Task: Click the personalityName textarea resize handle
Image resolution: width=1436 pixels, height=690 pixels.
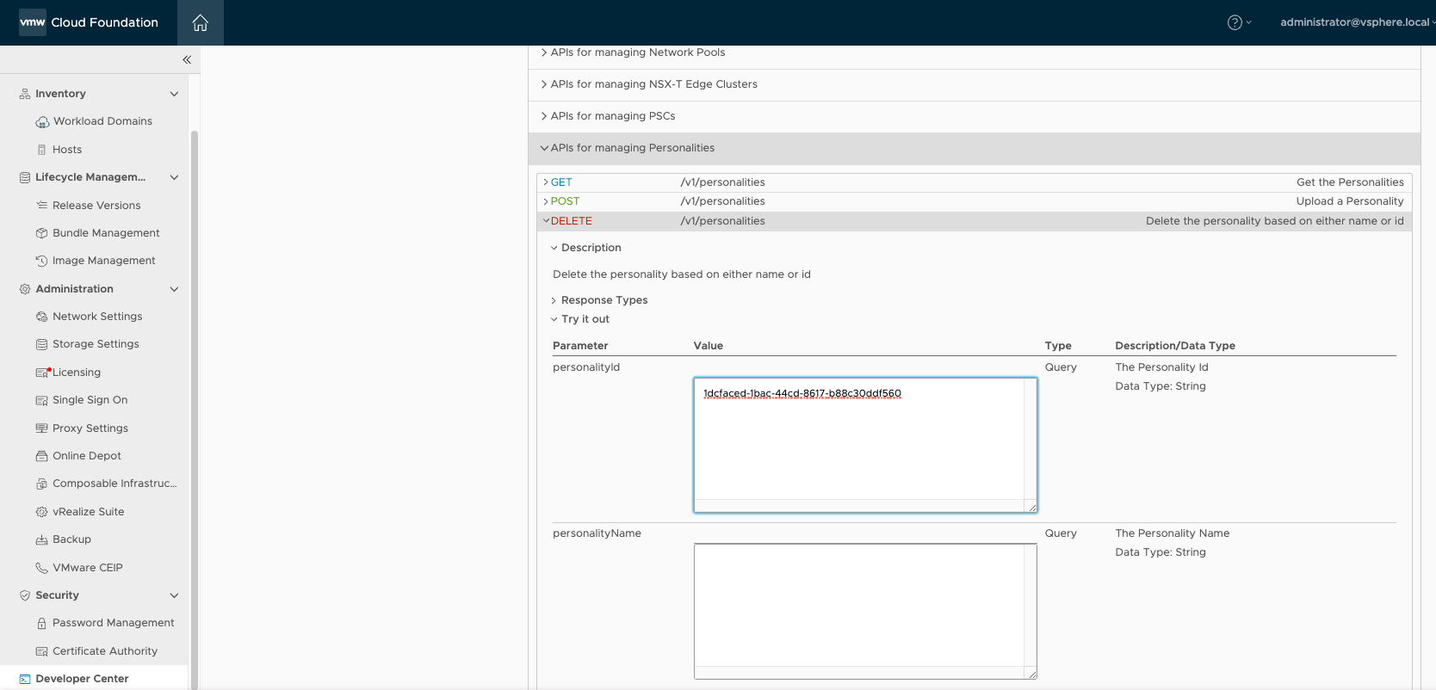Action: [x=1031, y=673]
